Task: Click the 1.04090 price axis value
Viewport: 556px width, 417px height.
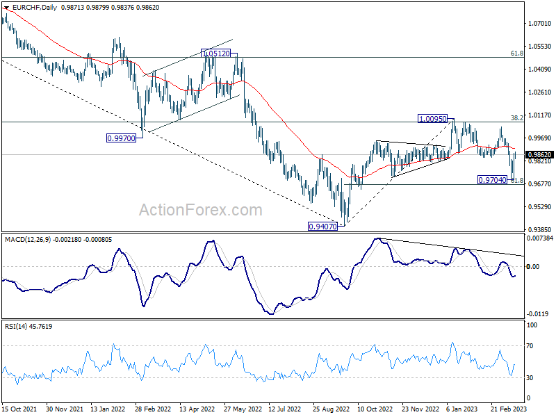Action: 540,69
